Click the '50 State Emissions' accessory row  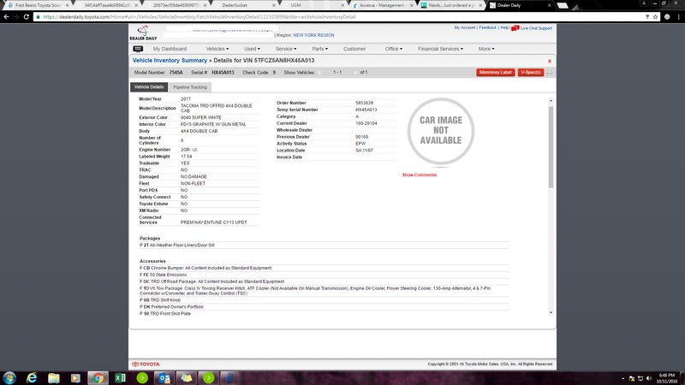(x=324, y=275)
